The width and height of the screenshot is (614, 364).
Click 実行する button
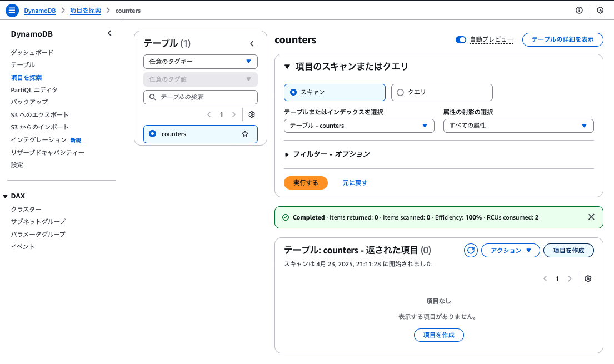[x=306, y=183]
